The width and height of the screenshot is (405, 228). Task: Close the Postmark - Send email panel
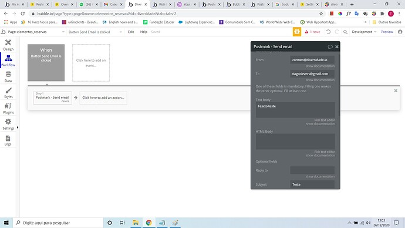pos(337,46)
